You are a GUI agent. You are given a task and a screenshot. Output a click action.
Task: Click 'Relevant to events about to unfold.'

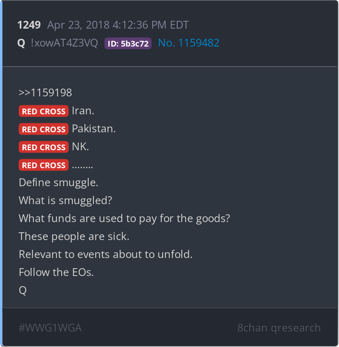click(106, 254)
